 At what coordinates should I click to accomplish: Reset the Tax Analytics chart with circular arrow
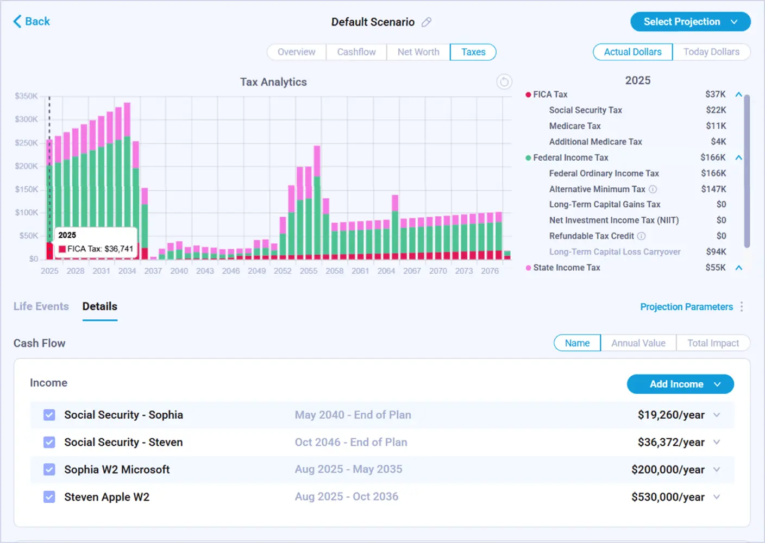504,82
